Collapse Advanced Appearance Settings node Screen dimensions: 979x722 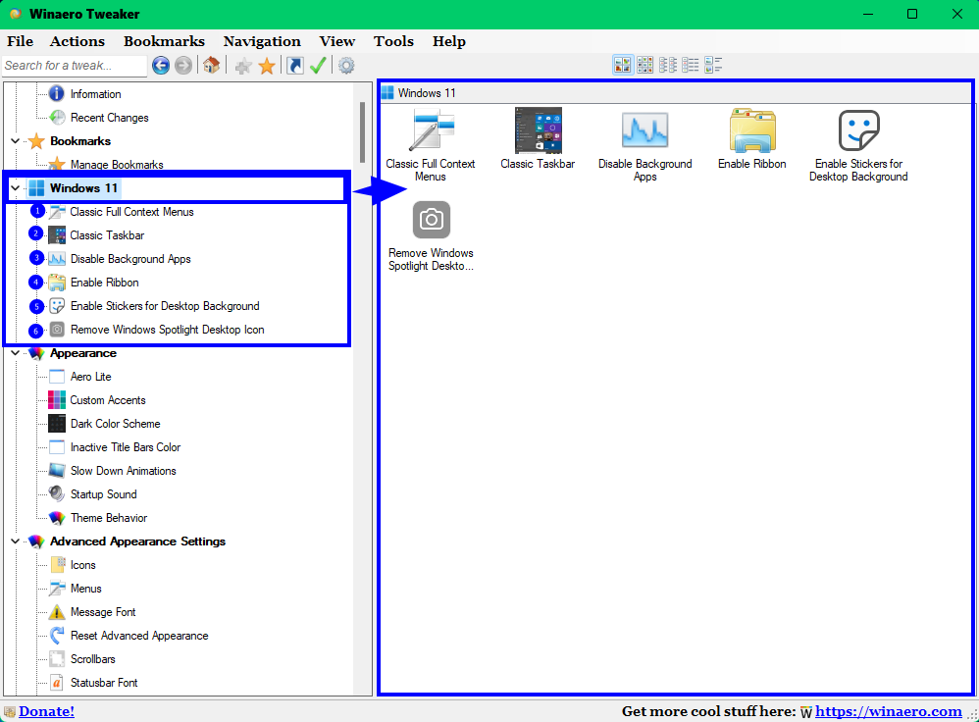click(x=16, y=541)
